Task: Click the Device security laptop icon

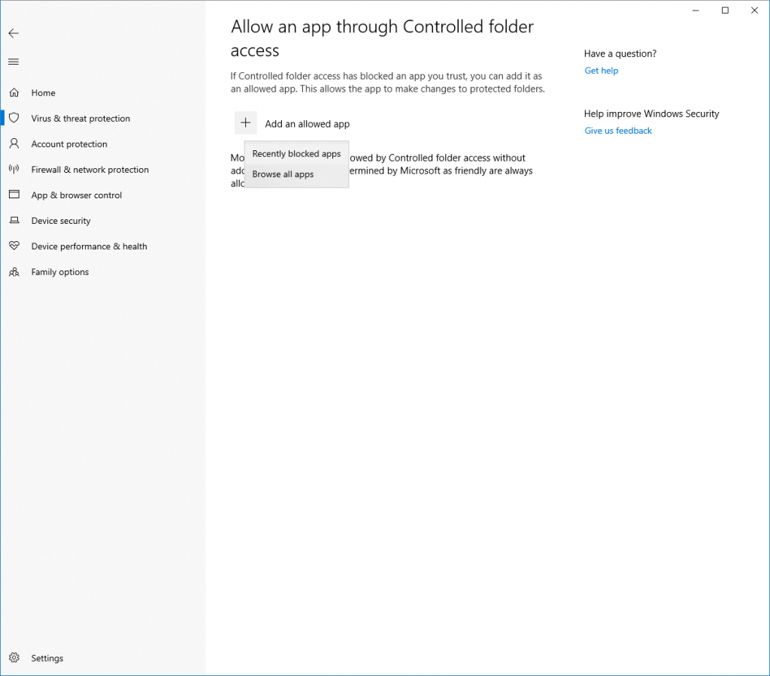Action: pos(14,221)
